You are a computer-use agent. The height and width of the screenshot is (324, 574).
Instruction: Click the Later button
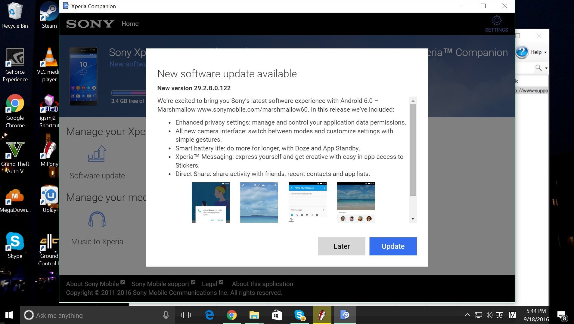(x=342, y=246)
